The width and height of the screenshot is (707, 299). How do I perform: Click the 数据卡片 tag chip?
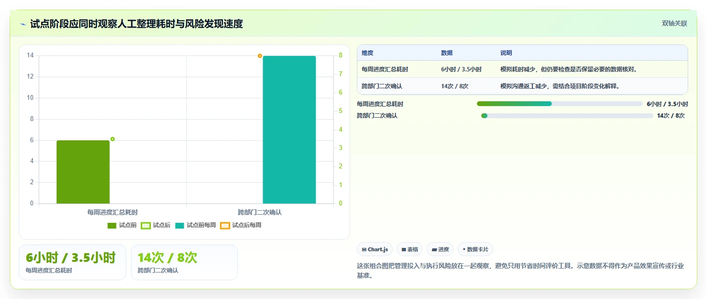(x=475, y=249)
